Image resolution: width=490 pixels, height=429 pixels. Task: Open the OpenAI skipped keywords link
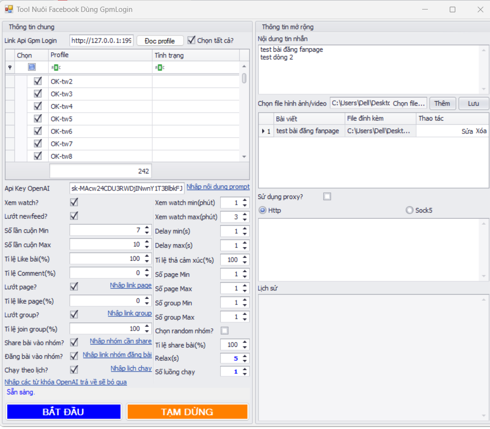pos(65,382)
